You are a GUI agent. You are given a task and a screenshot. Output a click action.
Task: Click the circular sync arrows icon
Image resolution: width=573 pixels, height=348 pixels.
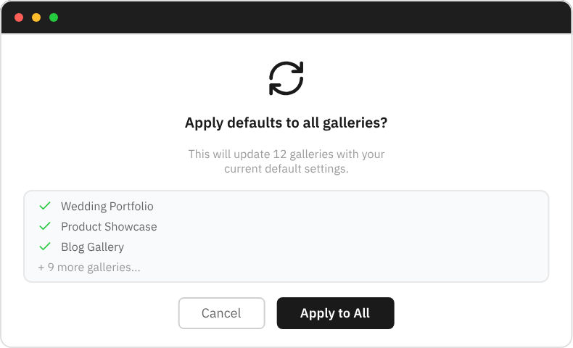[x=286, y=78]
